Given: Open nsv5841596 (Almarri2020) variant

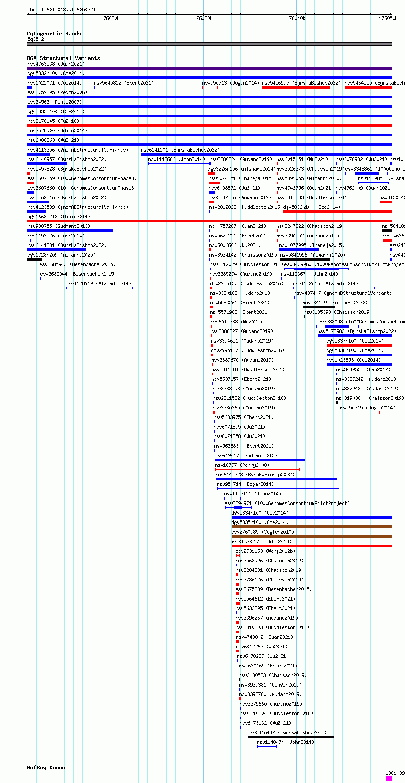Looking at the screenshot, I should click(313, 255).
